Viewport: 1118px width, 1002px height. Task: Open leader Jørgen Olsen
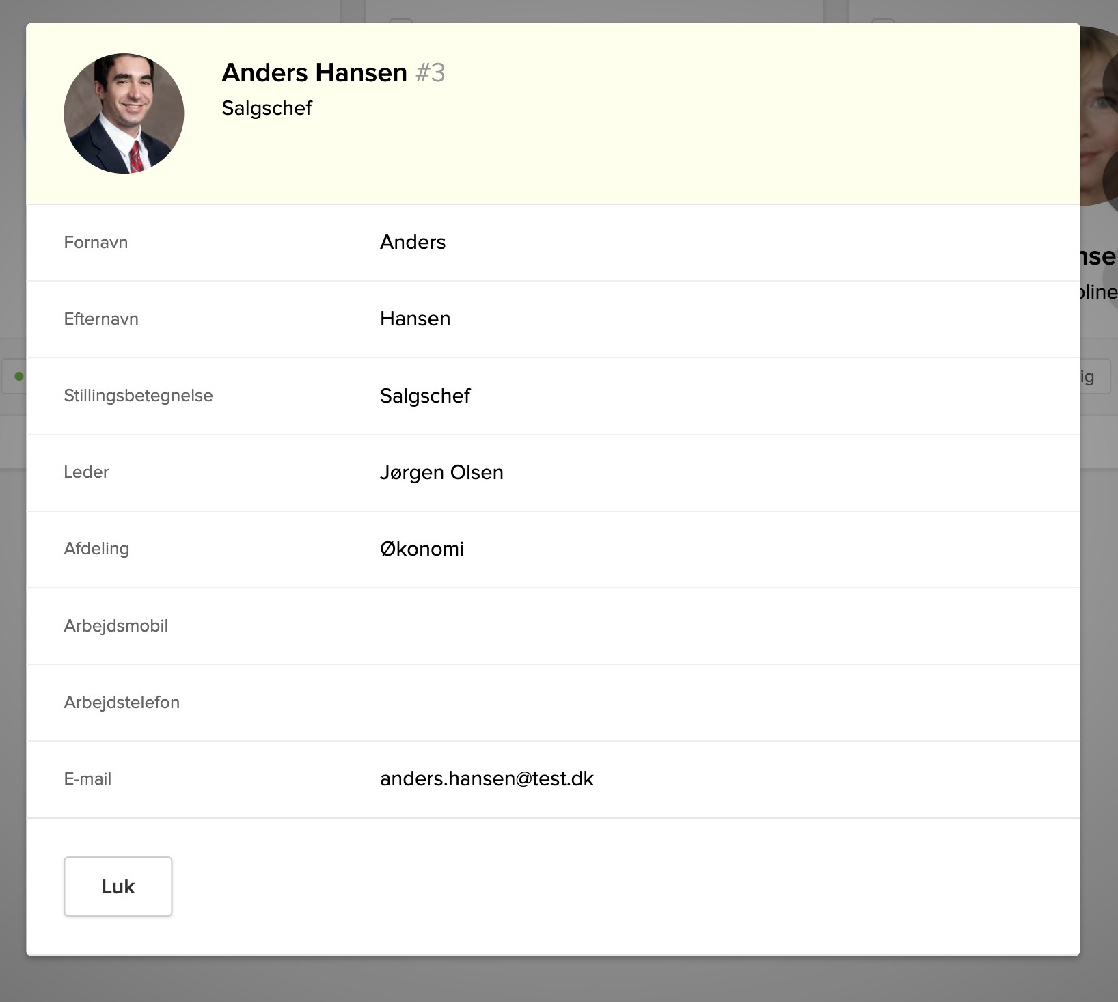click(x=441, y=472)
